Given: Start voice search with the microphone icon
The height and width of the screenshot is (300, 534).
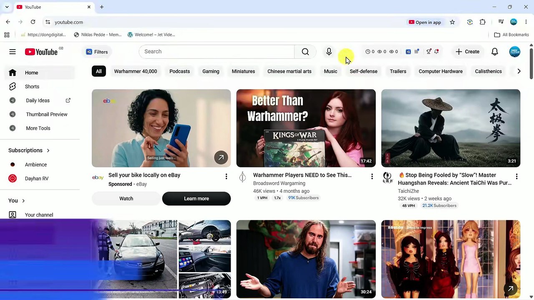Looking at the screenshot, I should 329,52.
